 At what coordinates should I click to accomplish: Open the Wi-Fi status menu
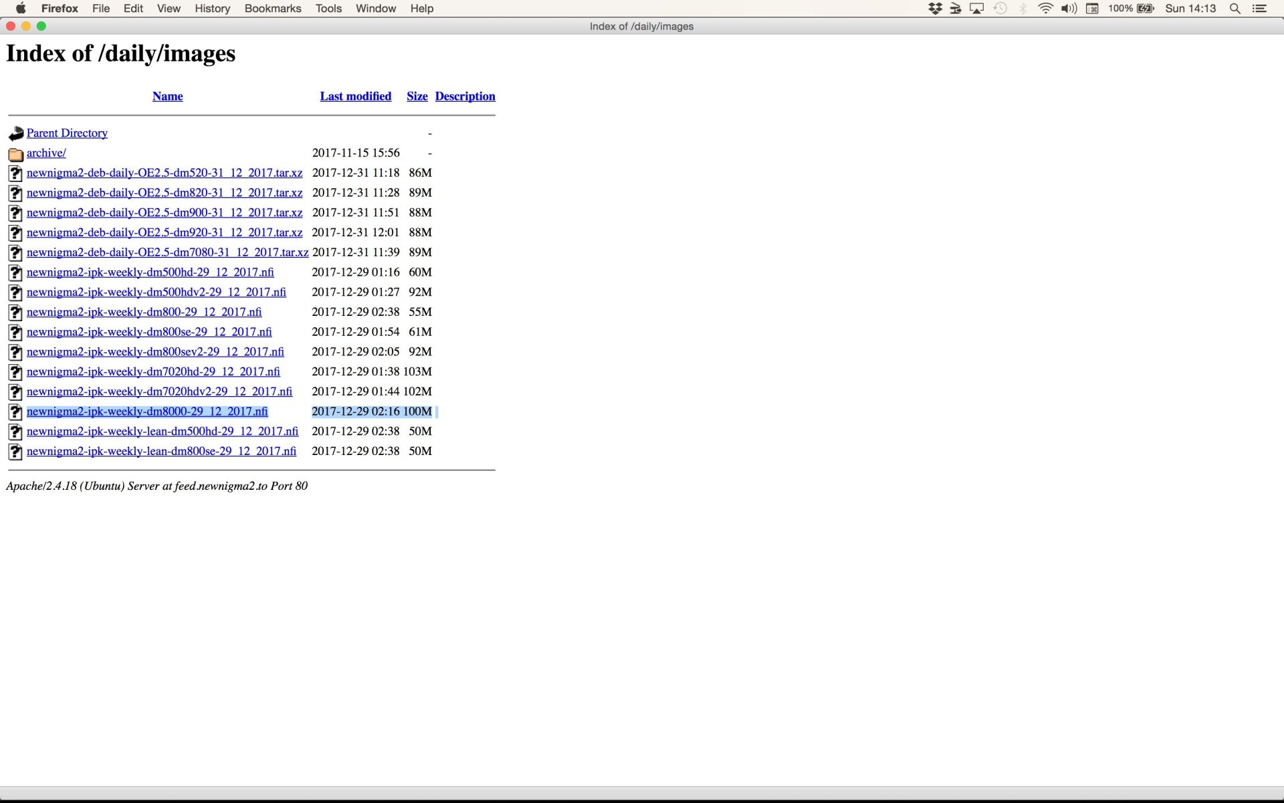tap(1045, 9)
